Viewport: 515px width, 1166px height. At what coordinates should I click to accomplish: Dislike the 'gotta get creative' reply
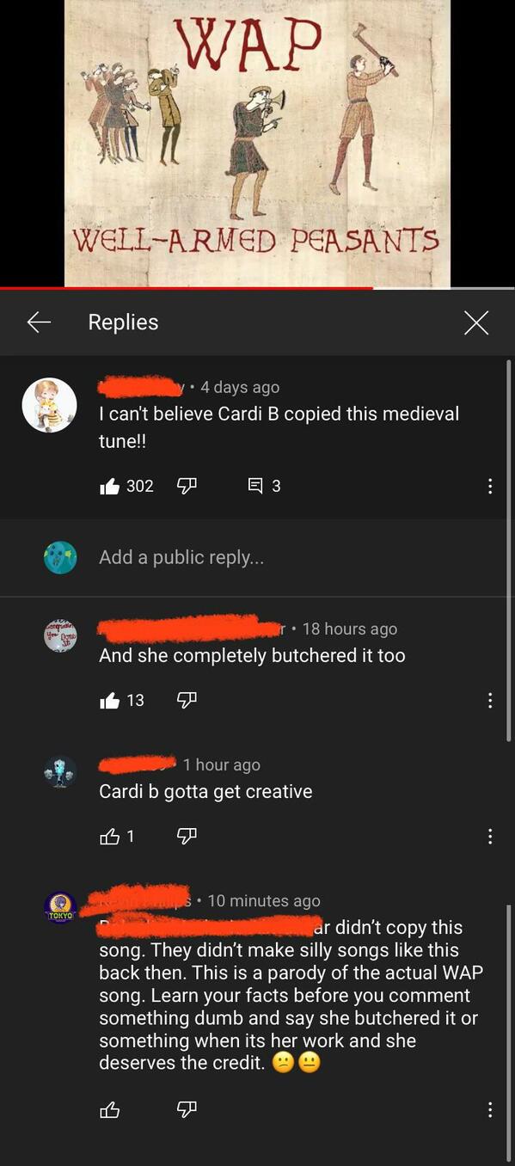[x=187, y=836]
